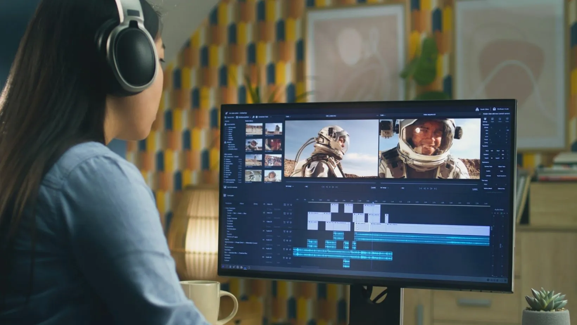Click the Reset transform button
577x325 pixels.
coord(501,176)
